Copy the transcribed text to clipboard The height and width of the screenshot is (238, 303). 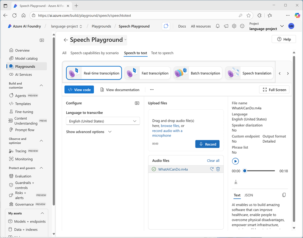[284, 195]
